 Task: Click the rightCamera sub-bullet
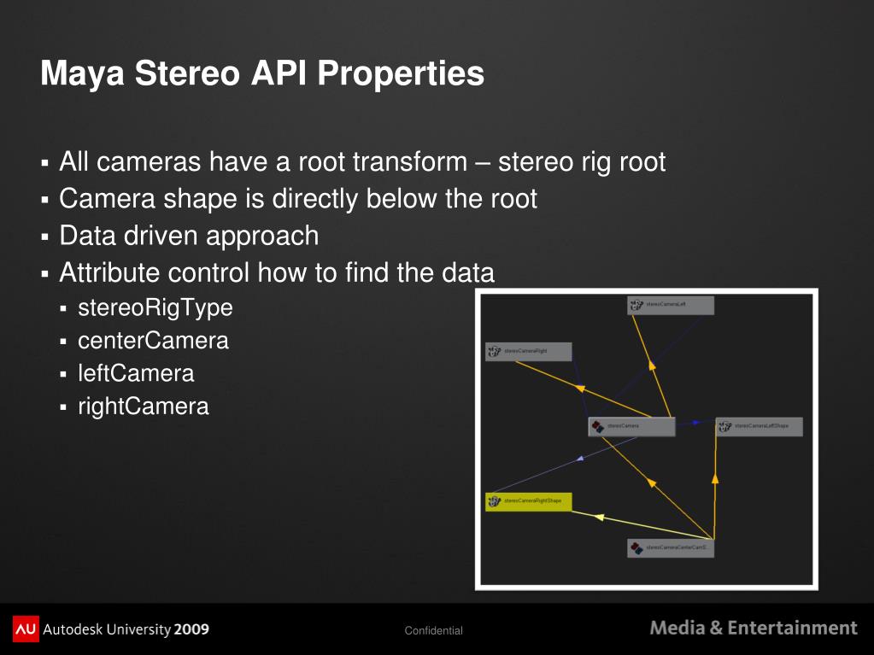[144, 406]
